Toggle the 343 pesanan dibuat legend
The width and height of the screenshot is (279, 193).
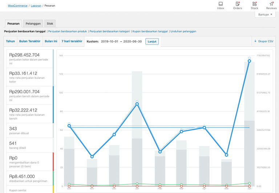click(x=30, y=130)
